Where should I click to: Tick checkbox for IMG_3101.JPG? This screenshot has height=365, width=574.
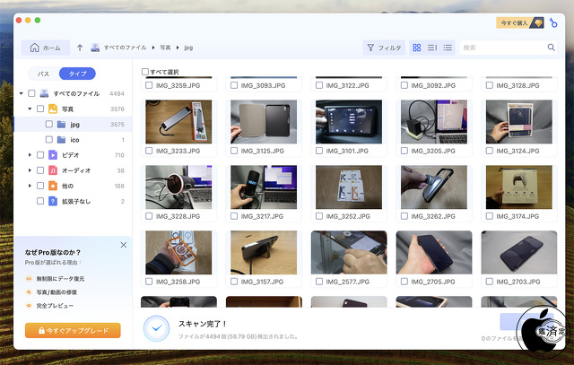click(x=319, y=151)
